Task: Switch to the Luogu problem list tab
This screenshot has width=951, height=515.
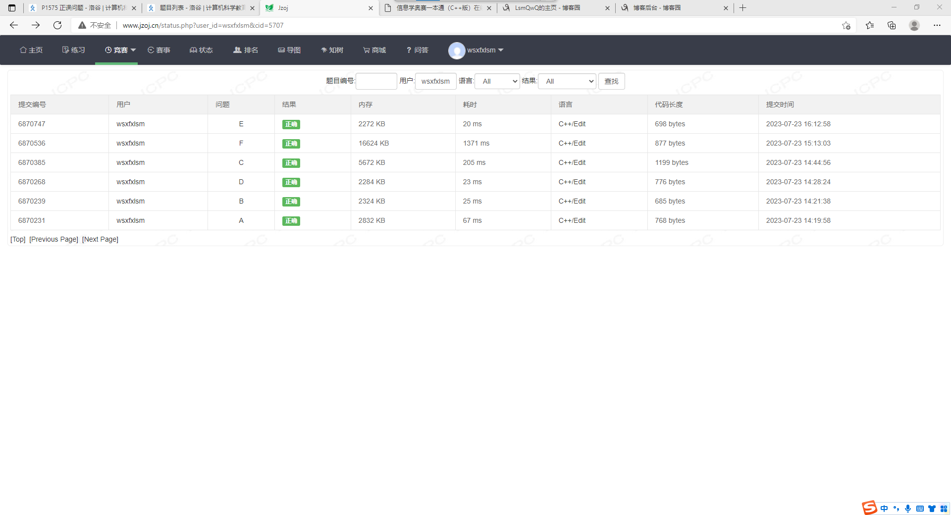Action: click(201, 8)
